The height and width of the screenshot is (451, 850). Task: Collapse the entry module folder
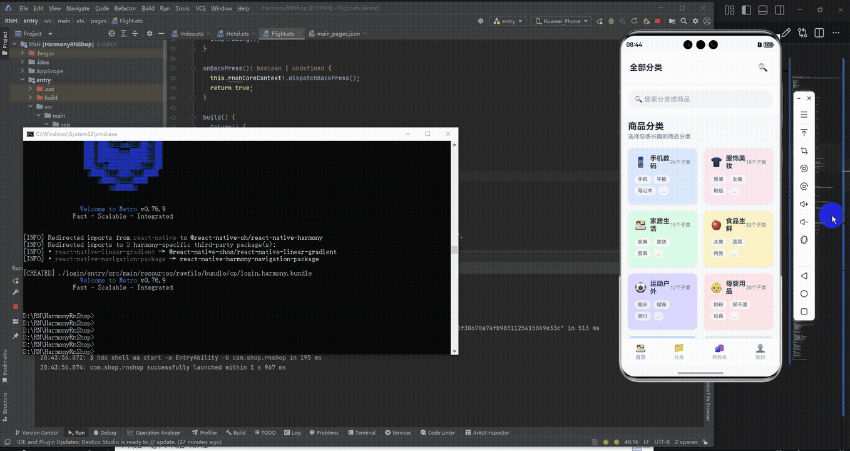23,80
